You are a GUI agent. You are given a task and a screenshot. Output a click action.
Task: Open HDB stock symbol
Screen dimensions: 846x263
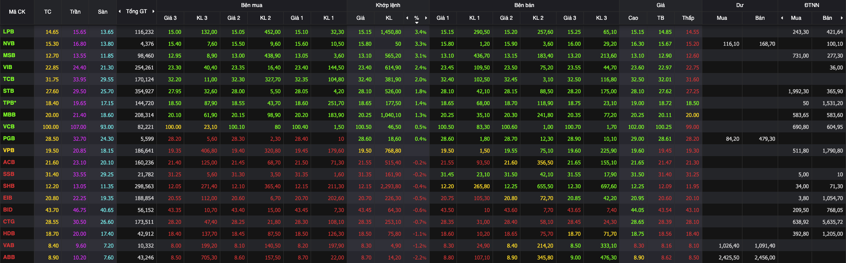9,234
